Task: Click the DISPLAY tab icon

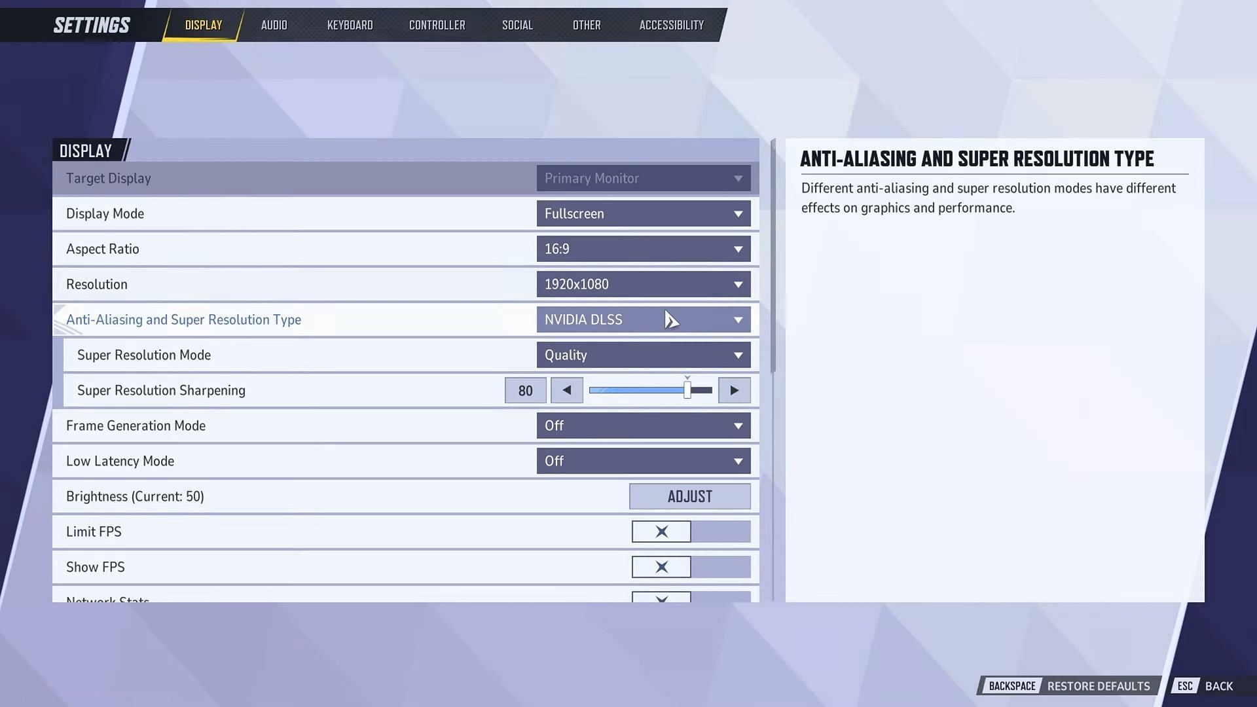Action: pyautogui.click(x=204, y=24)
